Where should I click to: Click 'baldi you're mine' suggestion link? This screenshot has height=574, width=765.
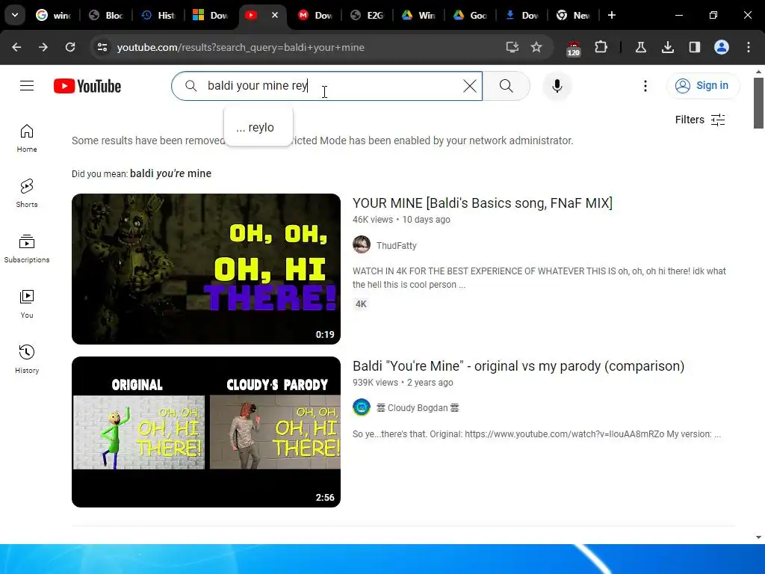point(171,173)
